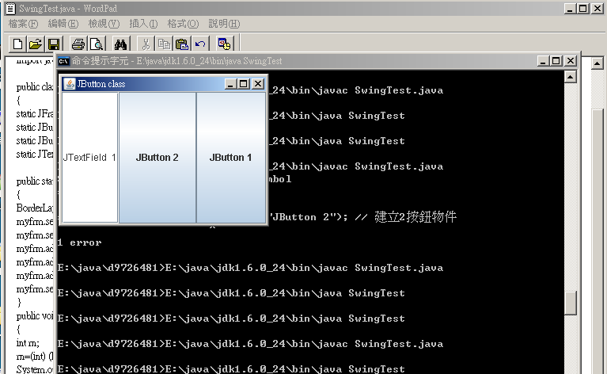This screenshot has width=607, height=374.
Task: Minimize the JButton class window
Action: (231, 84)
